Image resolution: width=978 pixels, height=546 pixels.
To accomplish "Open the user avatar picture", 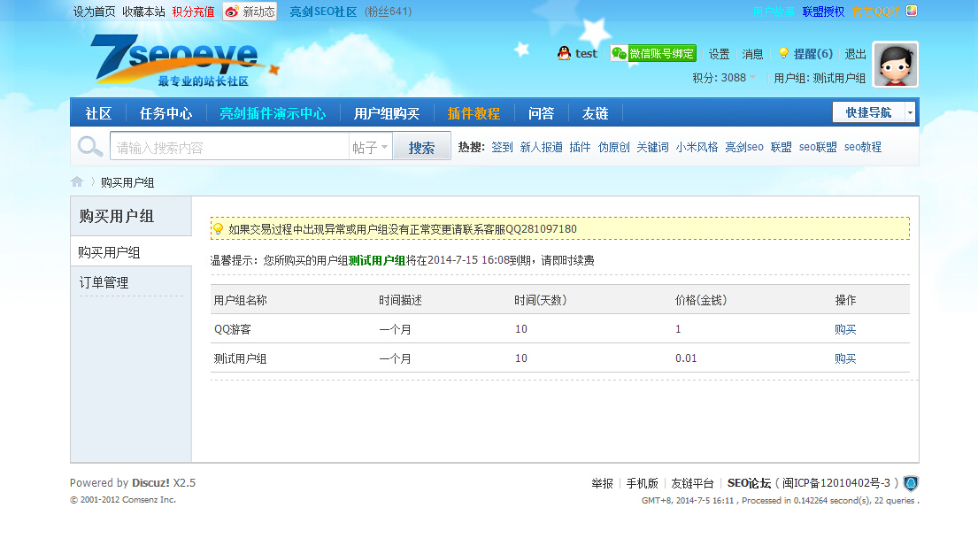I will [x=895, y=65].
